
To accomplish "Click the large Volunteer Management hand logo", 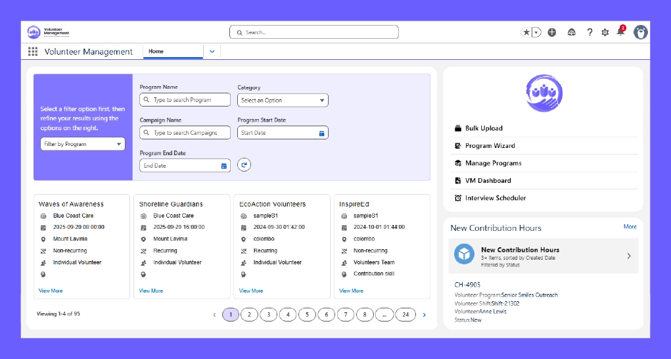I will [x=544, y=93].
